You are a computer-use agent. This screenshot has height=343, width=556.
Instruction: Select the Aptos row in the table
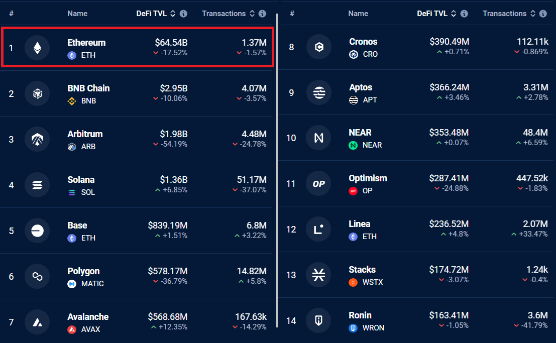point(417,92)
